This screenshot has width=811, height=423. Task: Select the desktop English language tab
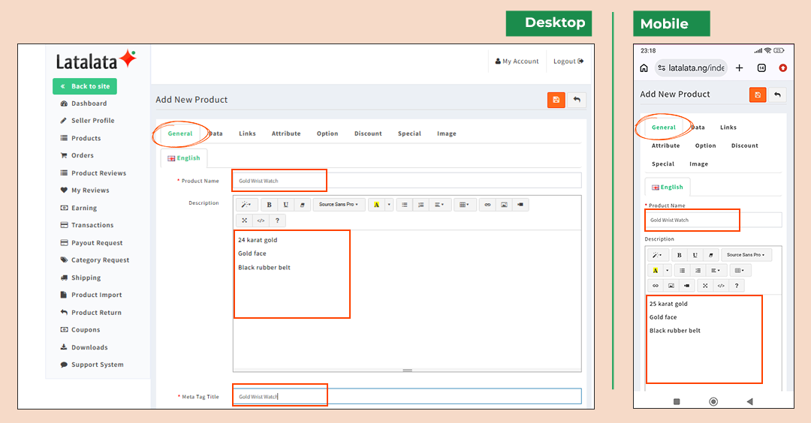pyautogui.click(x=184, y=158)
